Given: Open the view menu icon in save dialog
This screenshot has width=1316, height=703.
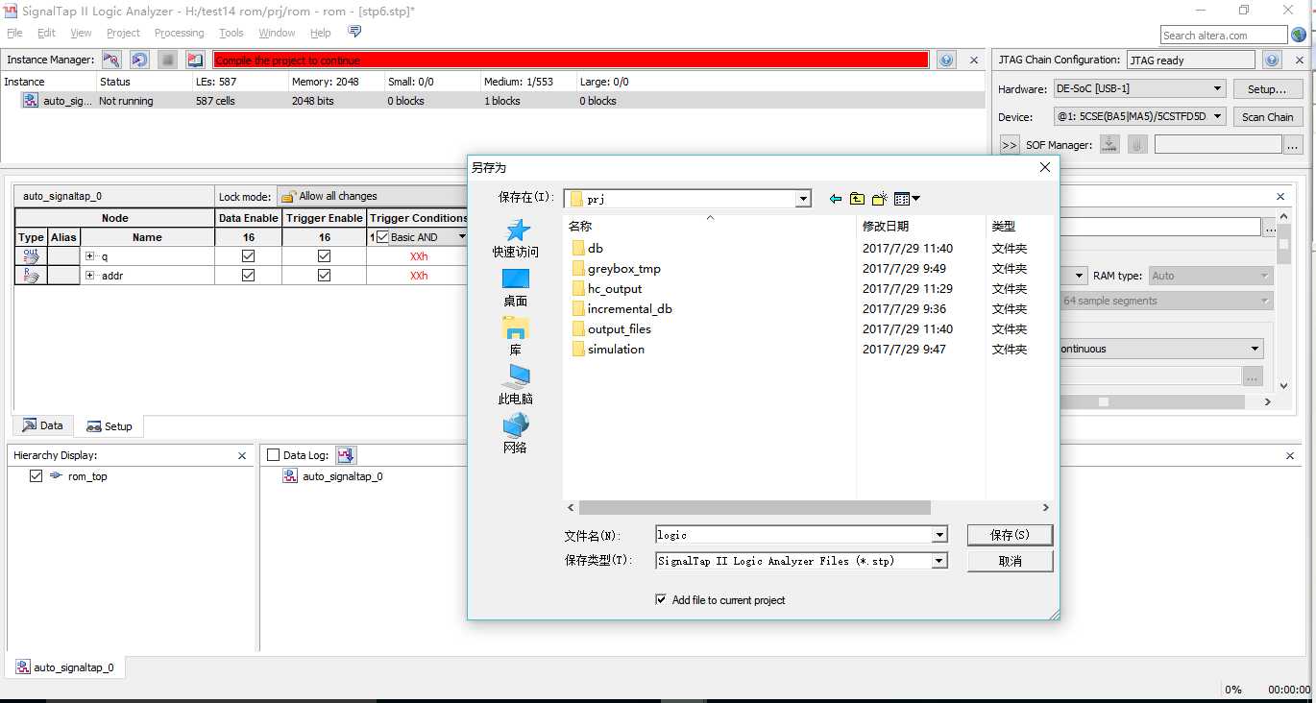Looking at the screenshot, I should 906,199.
